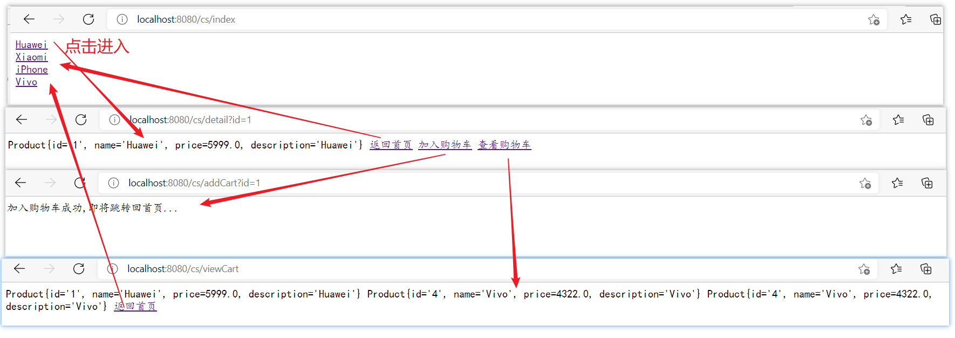View site info icon in viewCart window
Image resolution: width=955 pixels, height=338 pixels.
[112, 269]
